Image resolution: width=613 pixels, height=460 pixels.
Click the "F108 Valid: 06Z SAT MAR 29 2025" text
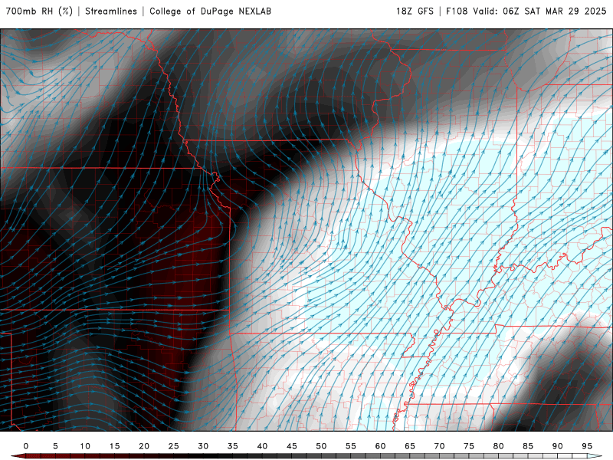point(526,11)
